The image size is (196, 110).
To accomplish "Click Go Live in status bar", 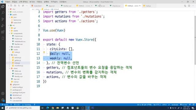I will [183, 105].
